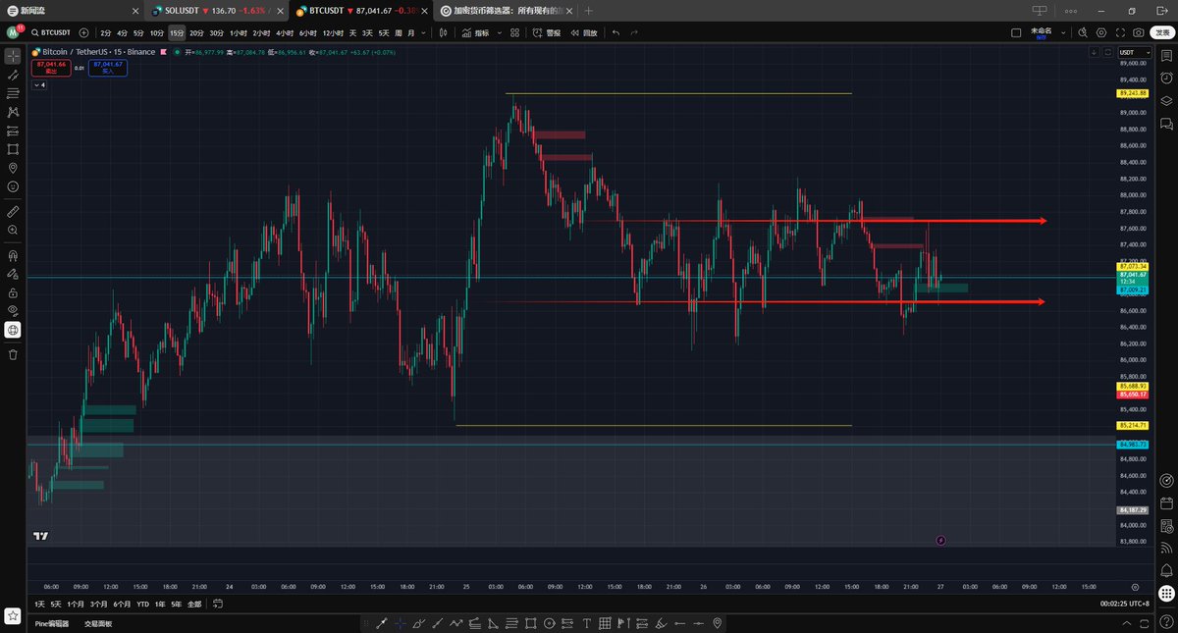Expand the collapsed indicators legend showing 4
1178x633 pixels.
coord(39,85)
